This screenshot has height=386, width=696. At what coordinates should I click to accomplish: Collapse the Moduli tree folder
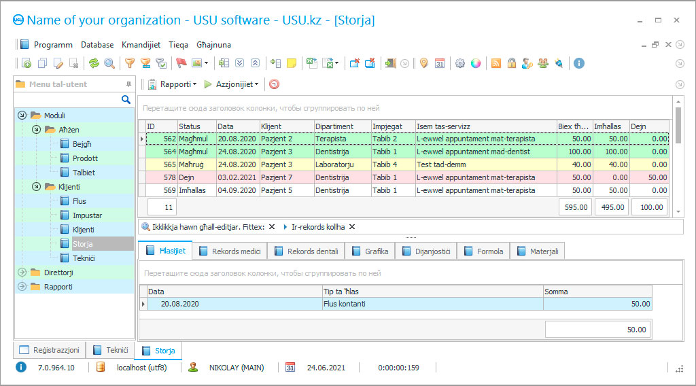click(x=22, y=116)
